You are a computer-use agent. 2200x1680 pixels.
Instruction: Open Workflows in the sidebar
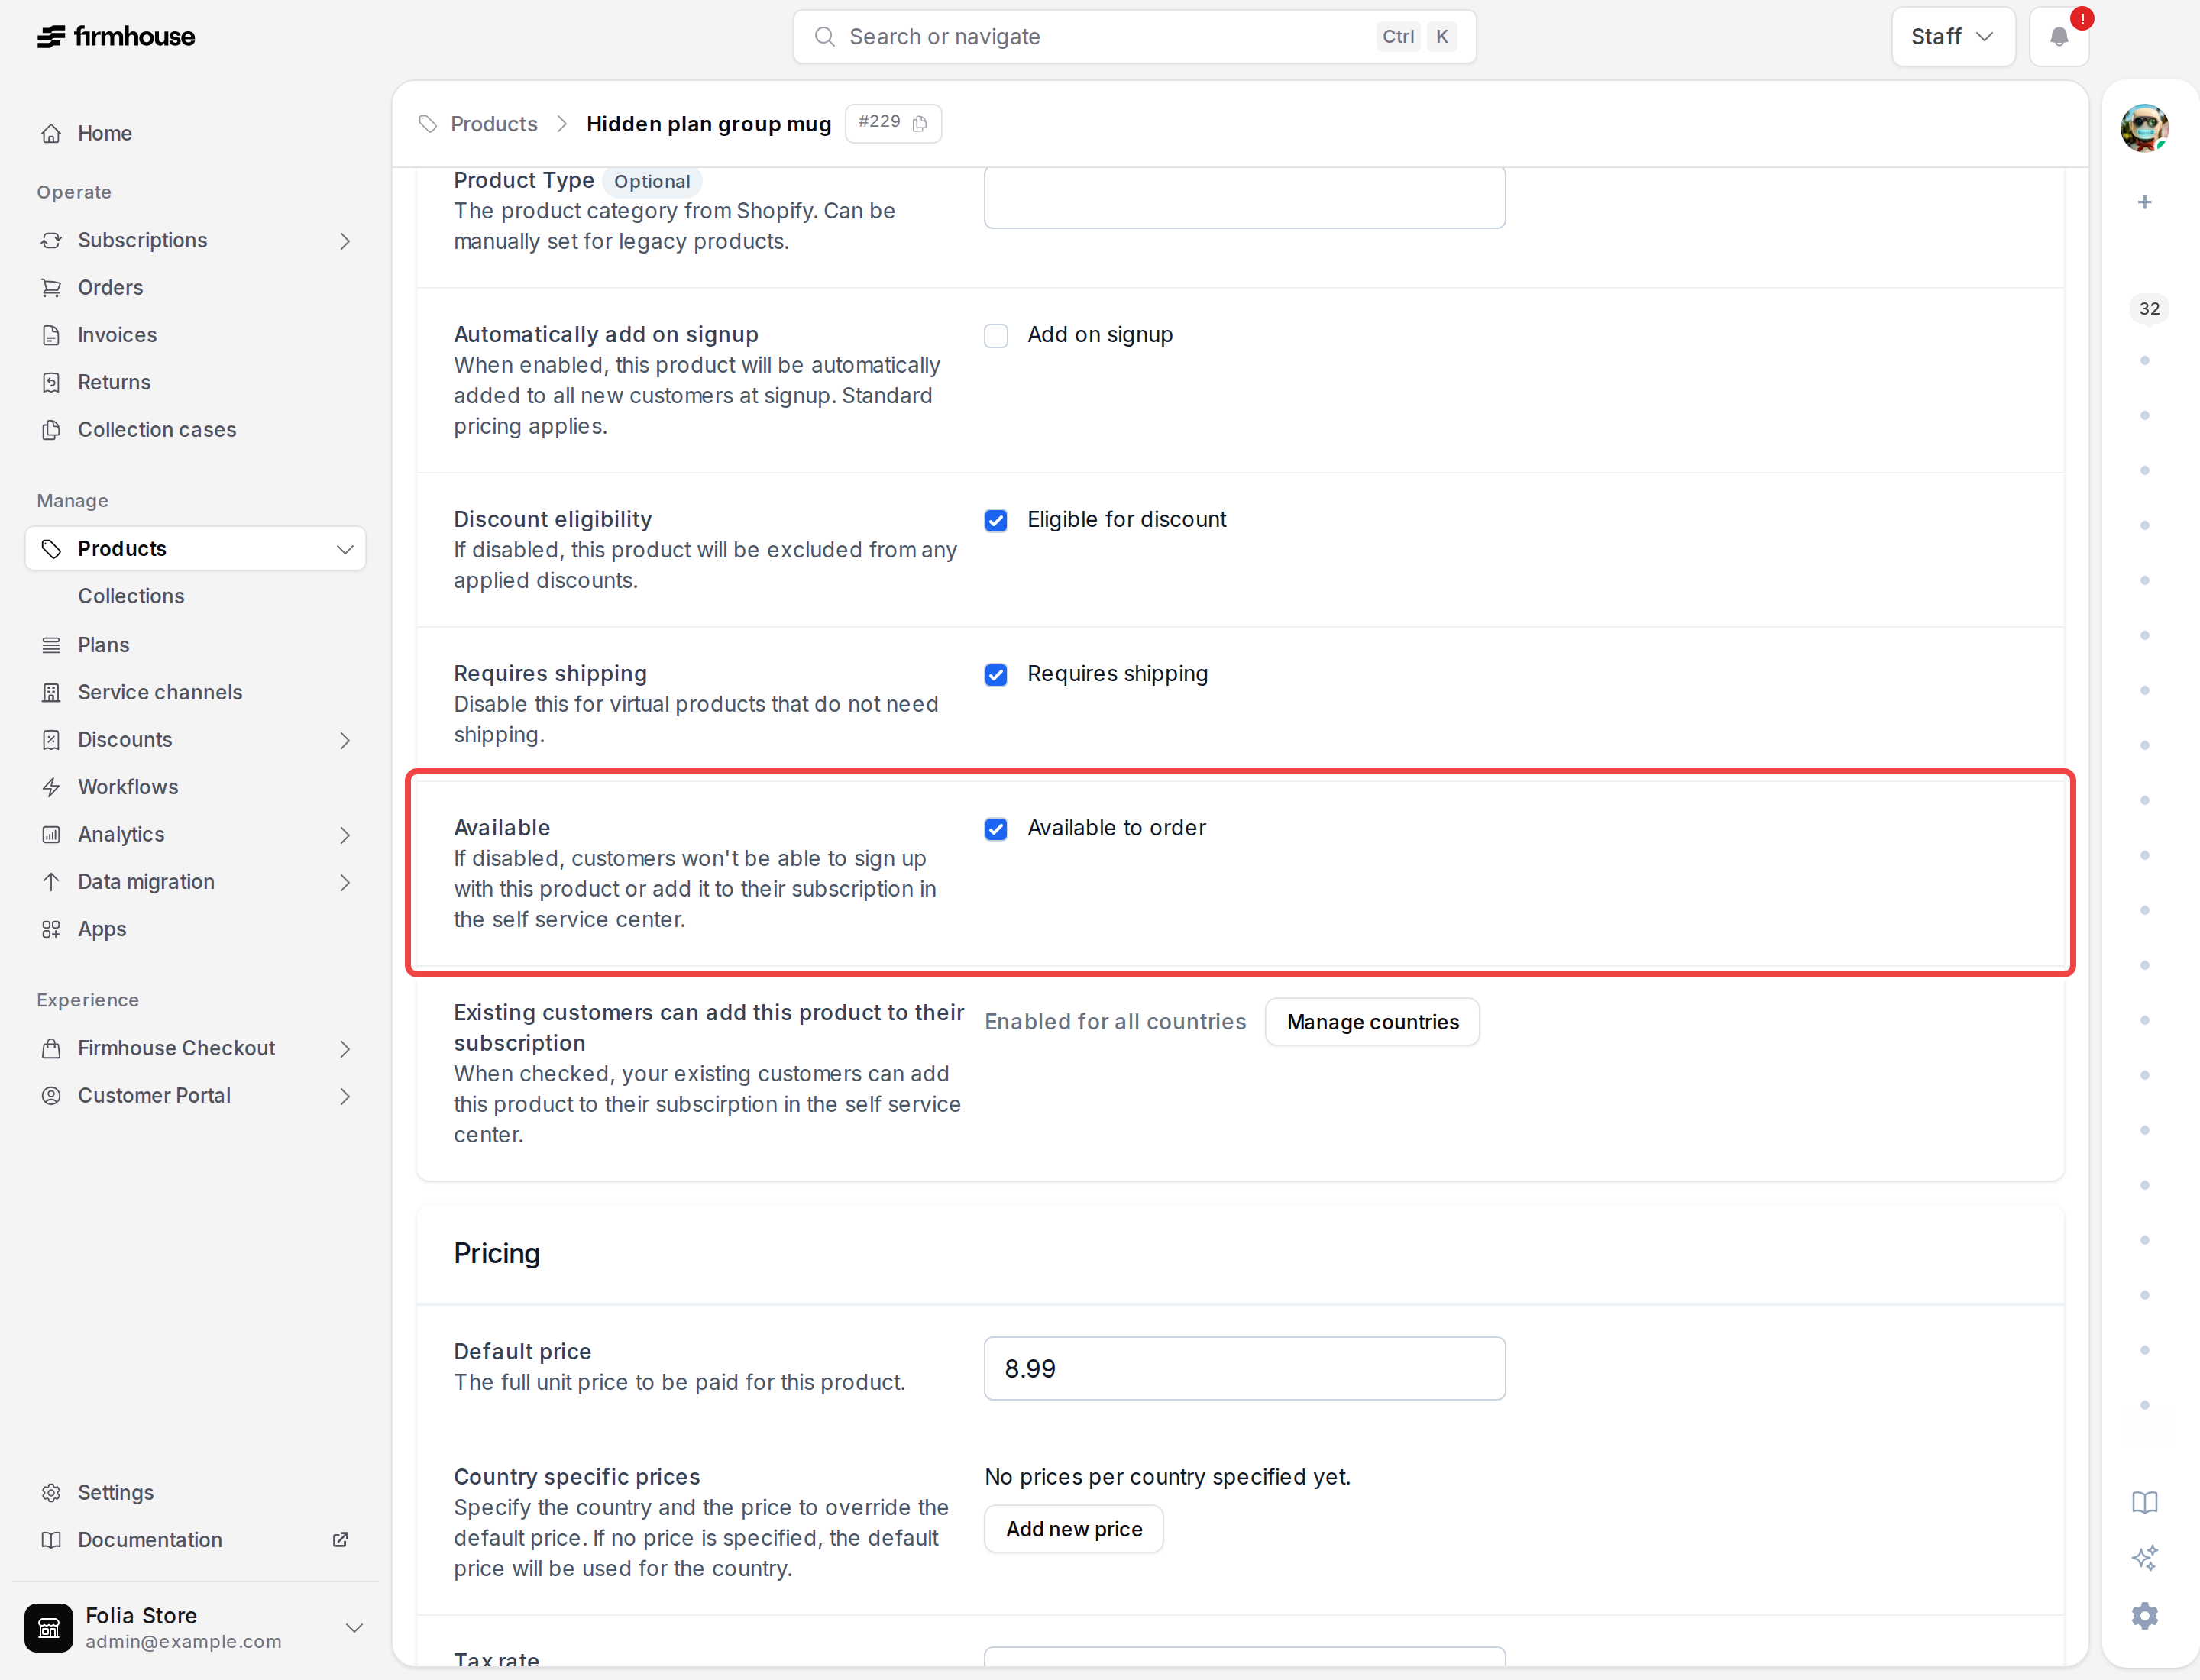click(195, 787)
